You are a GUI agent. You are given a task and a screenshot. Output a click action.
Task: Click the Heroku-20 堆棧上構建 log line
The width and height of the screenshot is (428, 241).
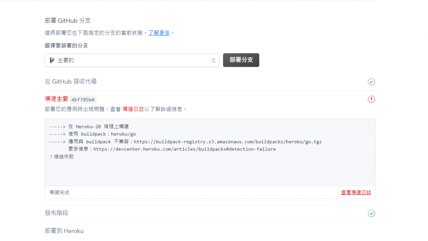[x=89, y=126]
